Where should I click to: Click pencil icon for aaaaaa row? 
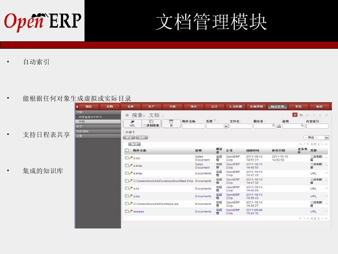pyautogui.click(x=130, y=211)
